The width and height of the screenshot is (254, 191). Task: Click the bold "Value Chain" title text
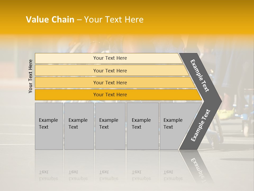pyautogui.click(x=50, y=20)
